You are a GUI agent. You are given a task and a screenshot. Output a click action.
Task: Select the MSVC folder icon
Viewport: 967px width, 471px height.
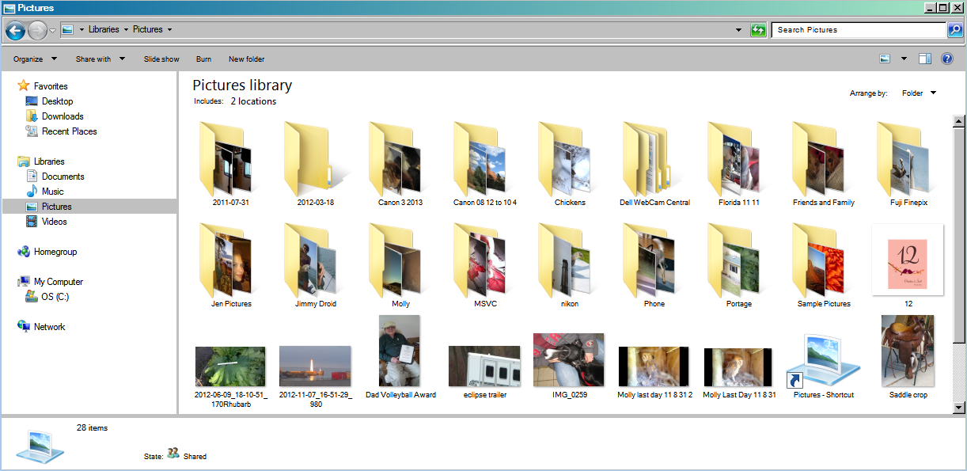[480, 260]
